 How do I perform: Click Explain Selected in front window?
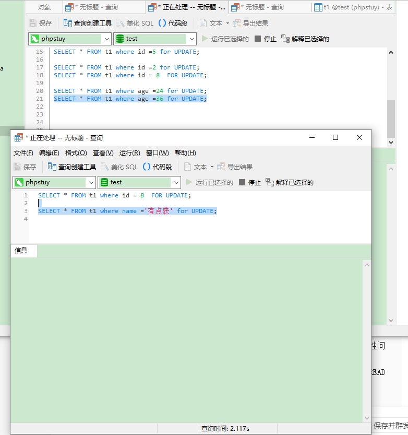[290, 182]
